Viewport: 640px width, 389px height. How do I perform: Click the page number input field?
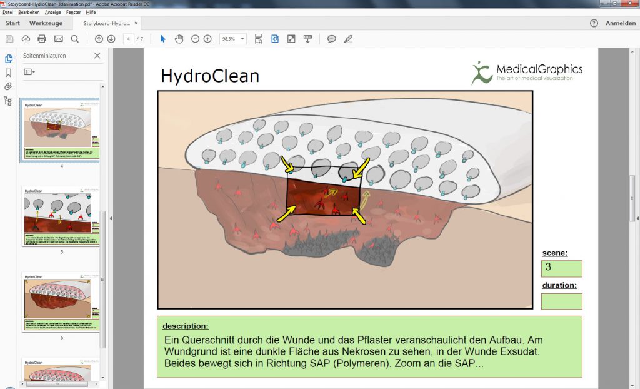coord(127,38)
